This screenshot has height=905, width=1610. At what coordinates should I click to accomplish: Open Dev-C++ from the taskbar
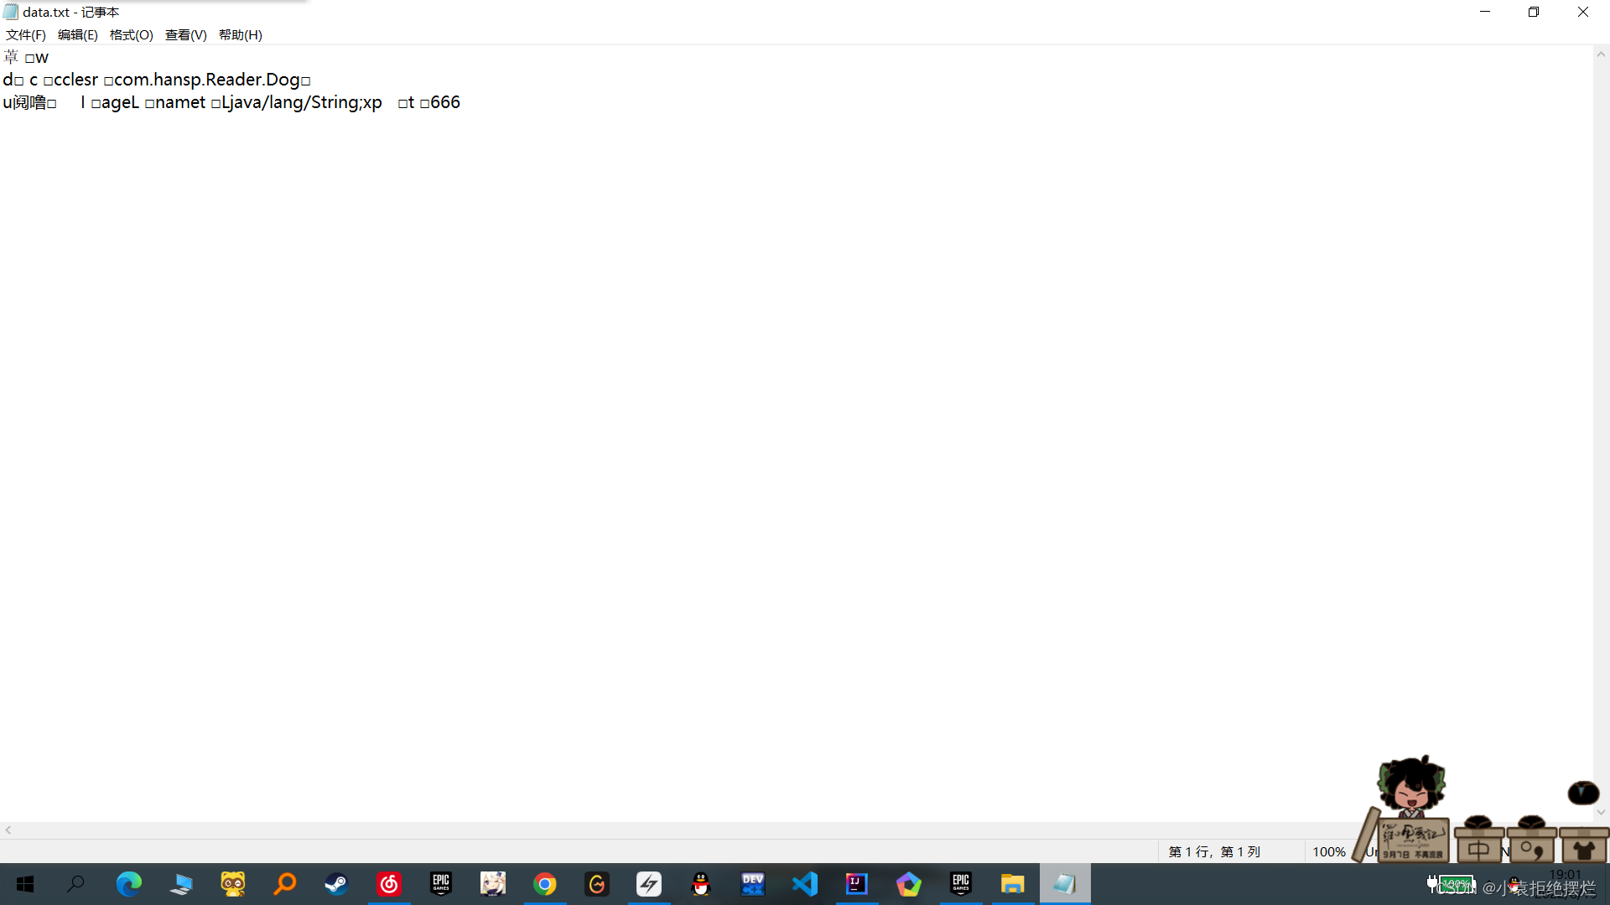click(753, 884)
